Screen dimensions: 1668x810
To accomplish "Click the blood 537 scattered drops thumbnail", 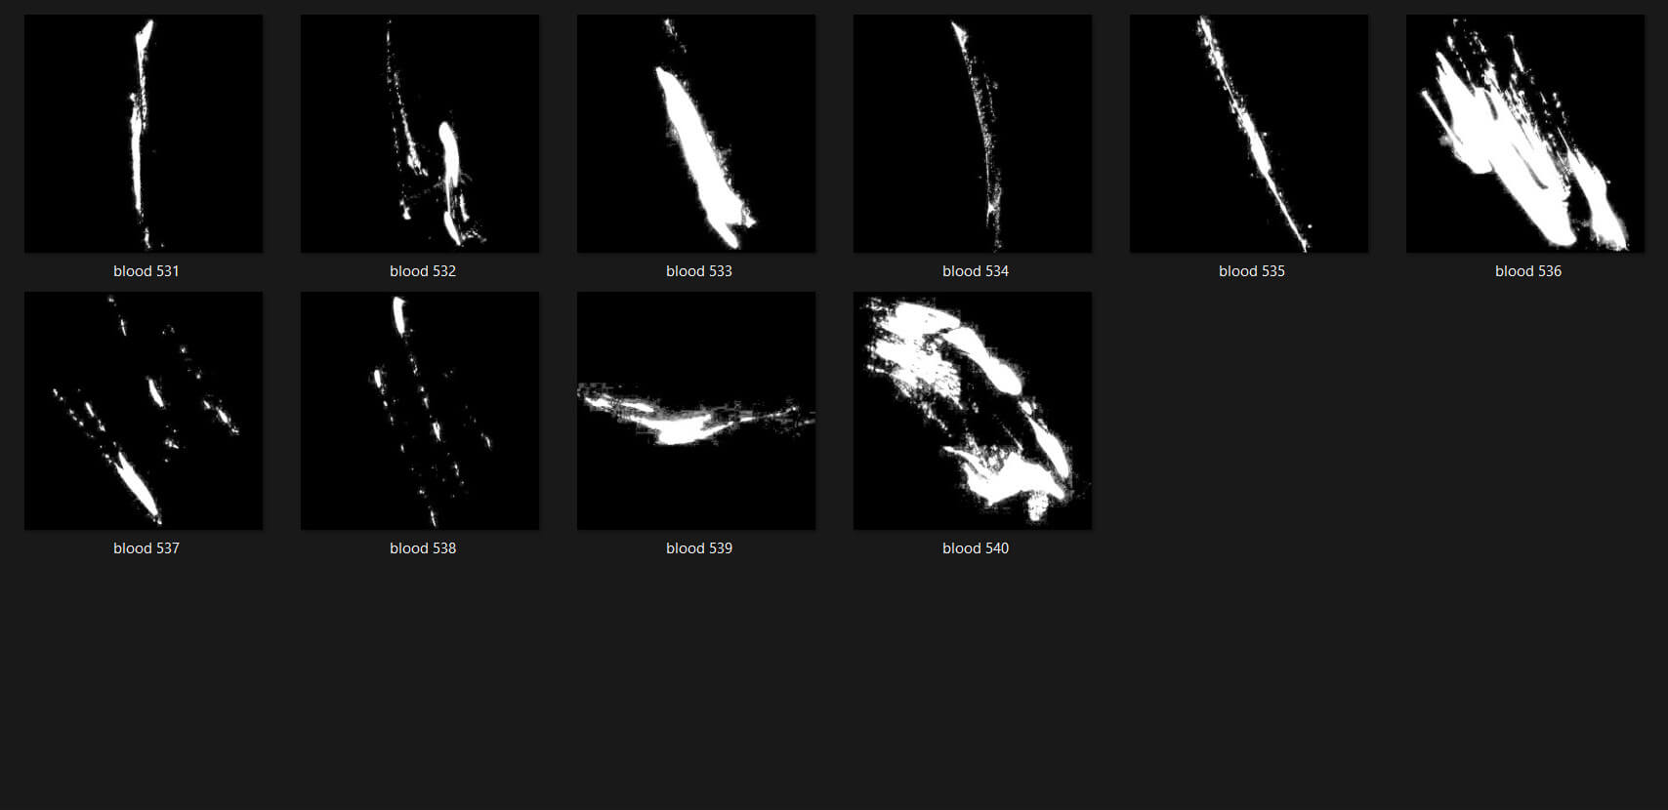I will (144, 411).
